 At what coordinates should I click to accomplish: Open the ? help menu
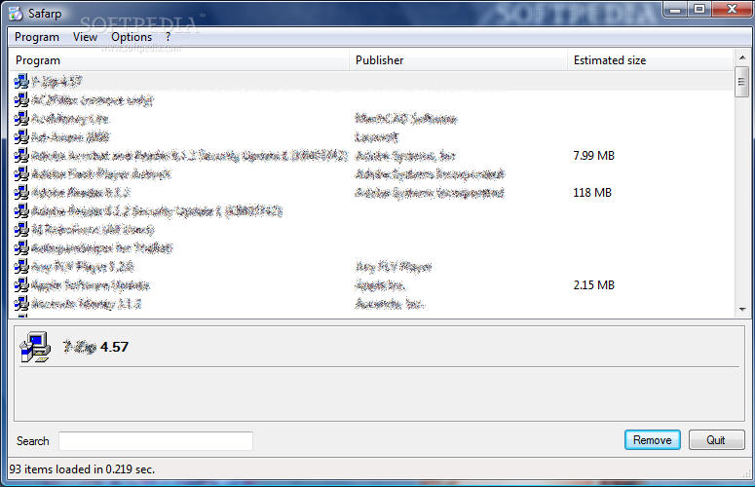coord(168,37)
